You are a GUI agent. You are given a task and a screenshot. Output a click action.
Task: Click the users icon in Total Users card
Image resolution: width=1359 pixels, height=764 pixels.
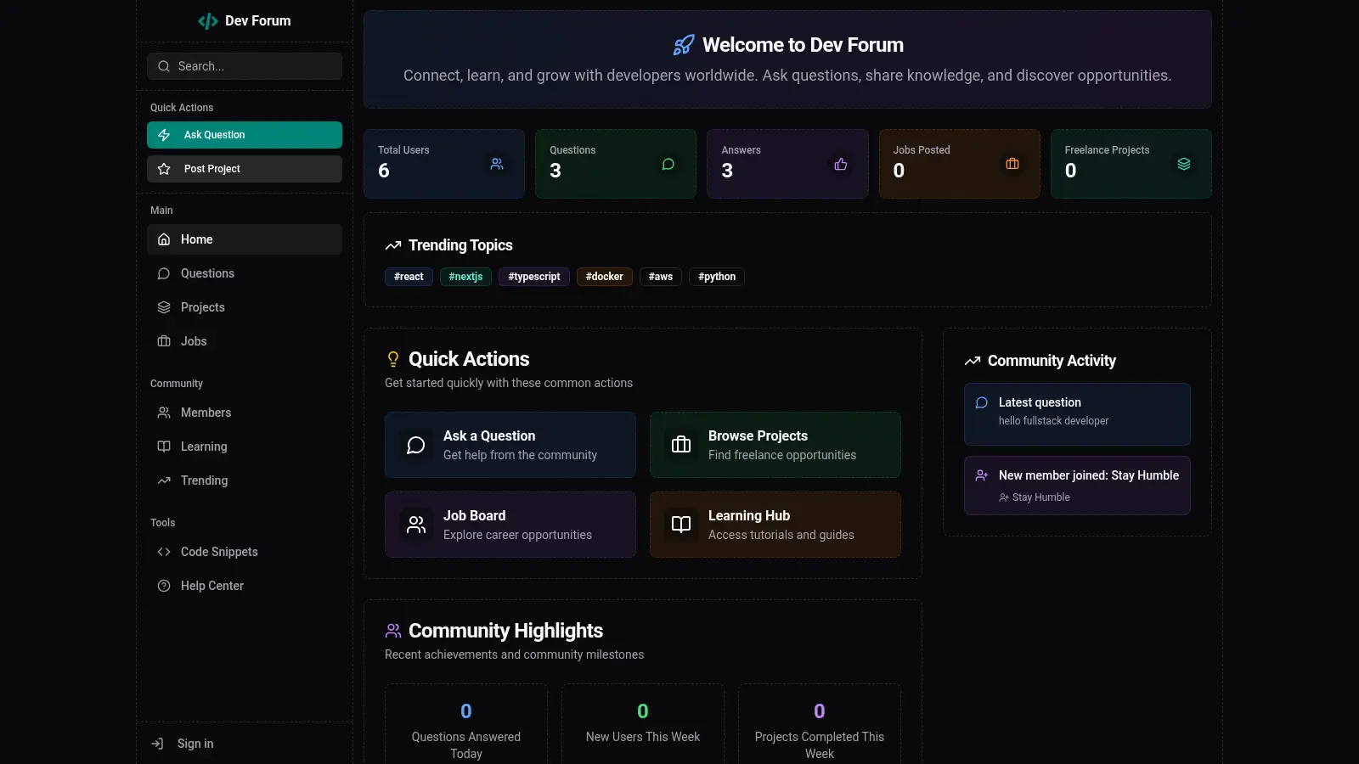497,164
